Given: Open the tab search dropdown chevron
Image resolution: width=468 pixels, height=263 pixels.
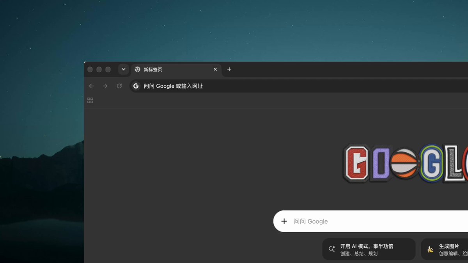Looking at the screenshot, I should [123, 69].
